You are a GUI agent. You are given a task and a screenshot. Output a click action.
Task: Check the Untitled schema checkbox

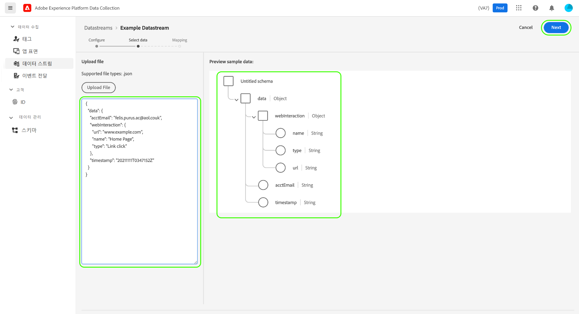coord(228,81)
